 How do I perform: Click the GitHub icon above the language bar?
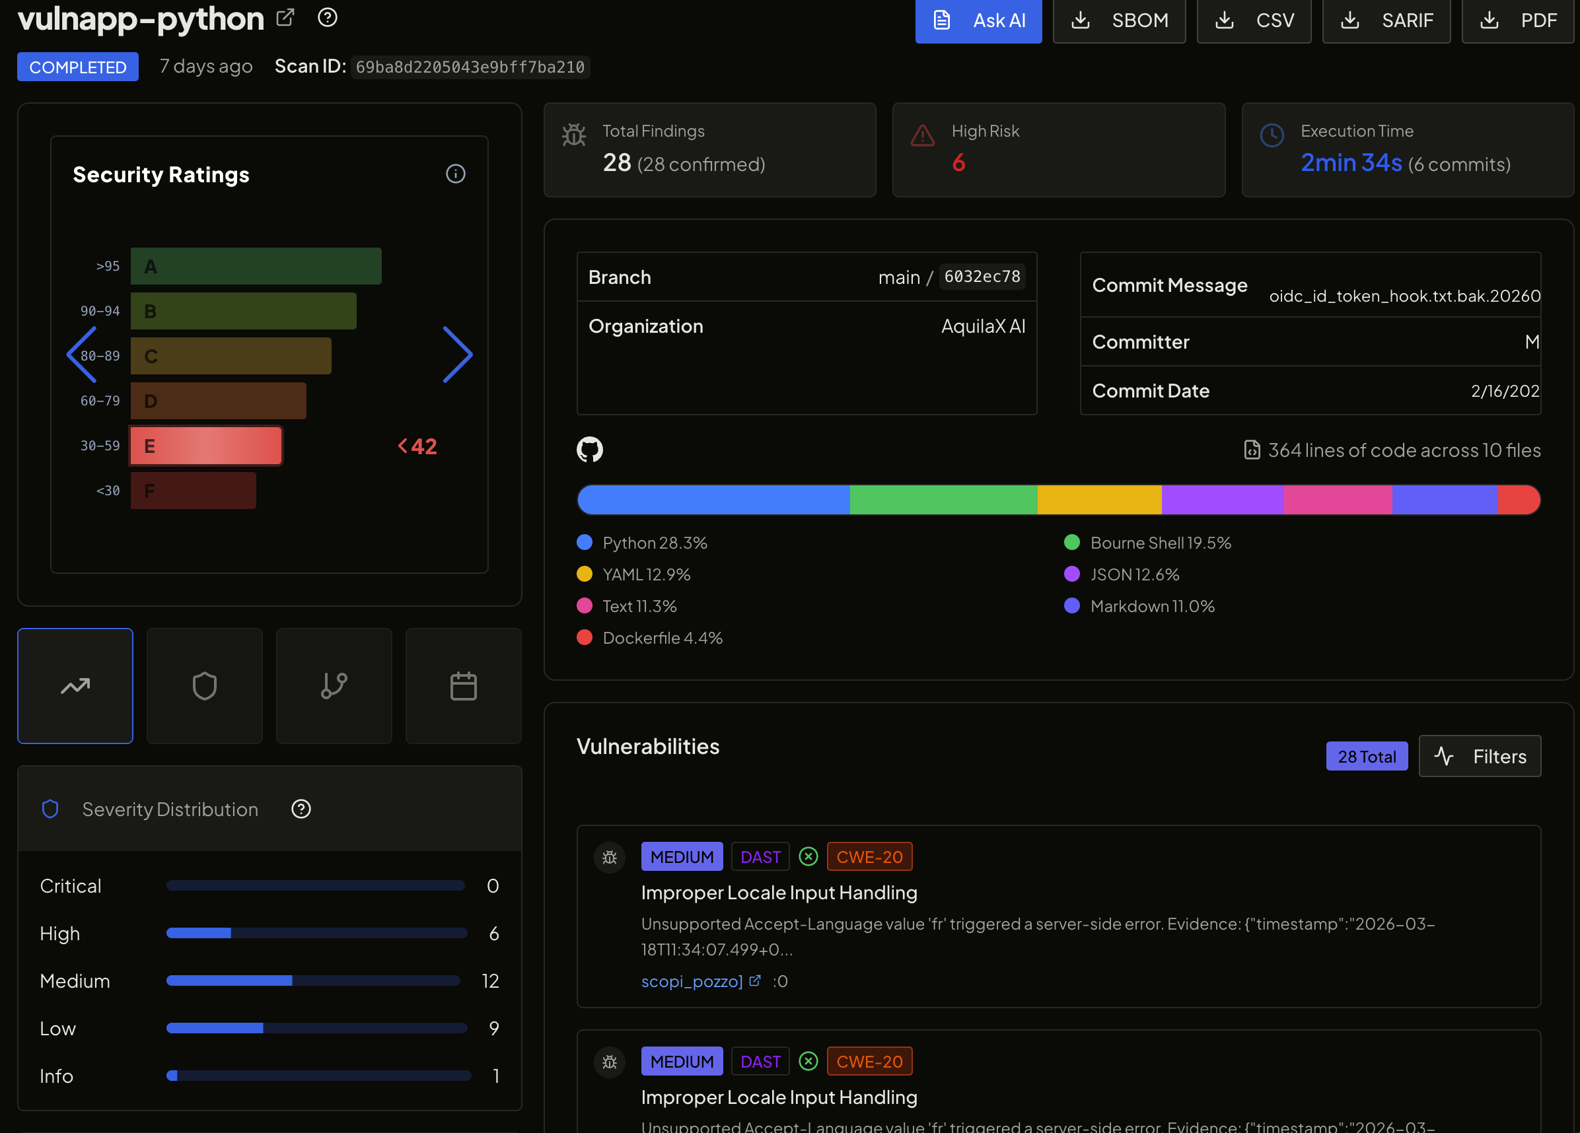(x=590, y=450)
